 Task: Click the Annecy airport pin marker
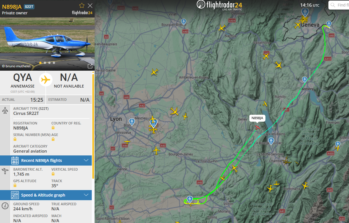305,80
